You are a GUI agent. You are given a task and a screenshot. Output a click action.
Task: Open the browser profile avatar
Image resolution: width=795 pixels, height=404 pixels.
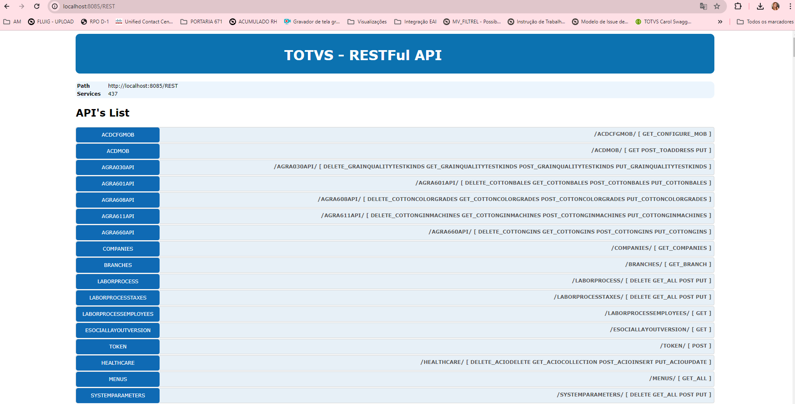(775, 6)
